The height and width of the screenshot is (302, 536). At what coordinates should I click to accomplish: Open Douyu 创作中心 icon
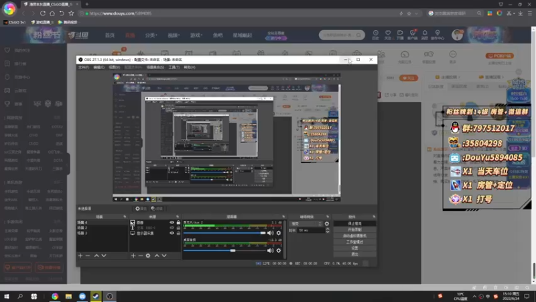point(438,35)
